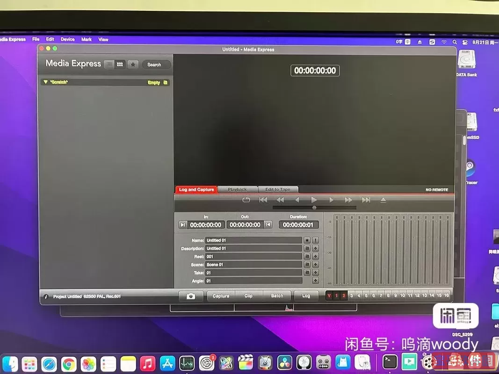Switch to the Playback tab
Image resolution: width=499 pixels, height=374 pixels.
click(238, 189)
